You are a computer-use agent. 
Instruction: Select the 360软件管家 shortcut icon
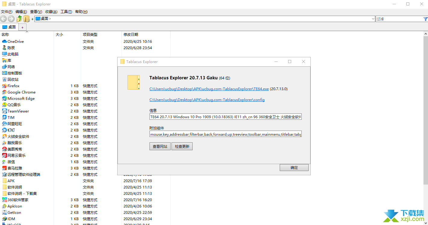4,200
